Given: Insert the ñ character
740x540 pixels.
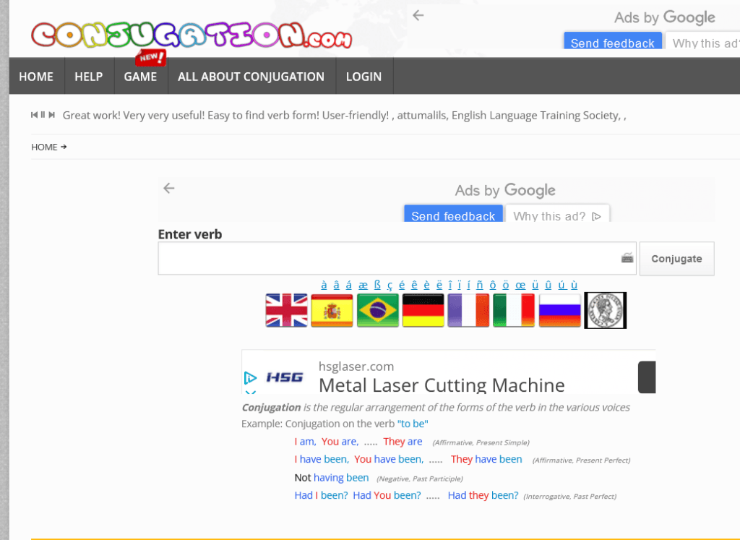Looking at the screenshot, I should (480, 285).
